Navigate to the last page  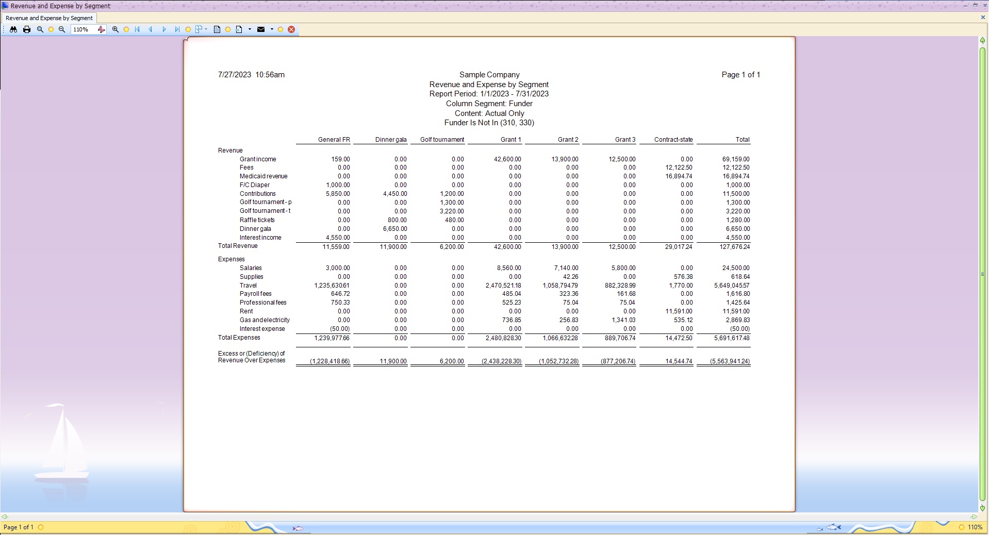(177, 29)
